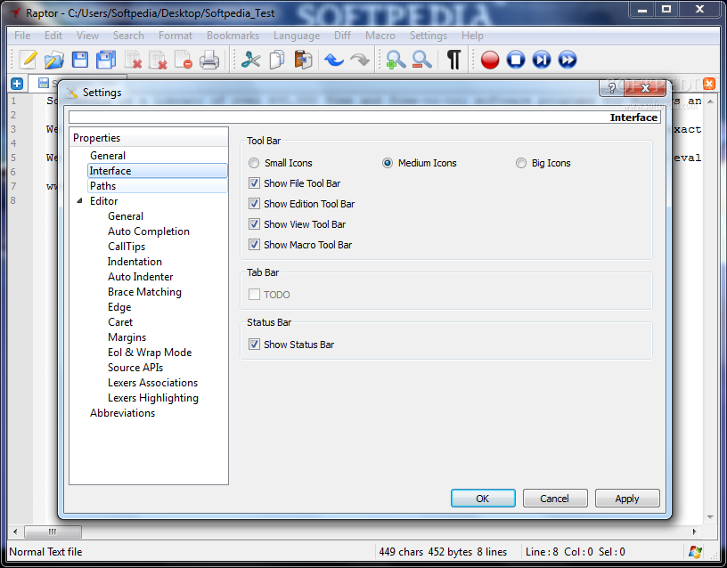The image size is (727, 568).
Task: Click the Windows flag icon in status bar
Action: (x=695, y=551)
